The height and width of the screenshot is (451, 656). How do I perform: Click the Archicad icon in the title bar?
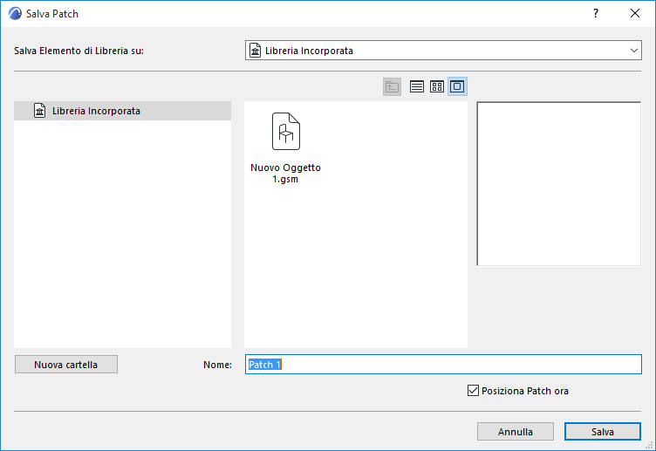(15, 13)
